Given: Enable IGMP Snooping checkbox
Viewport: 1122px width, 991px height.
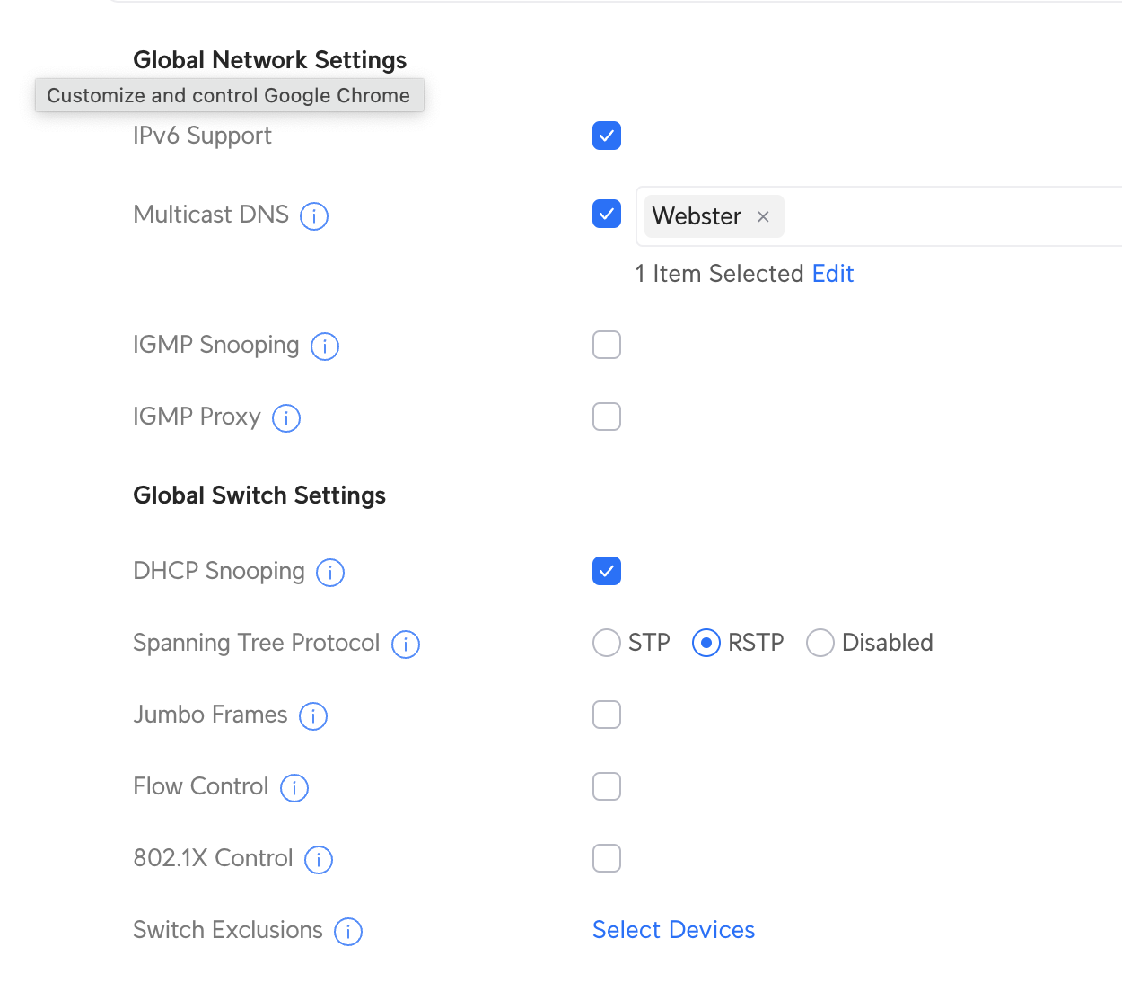Looking at the screenshot, I should pos(607,345).
